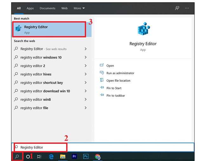Open File Explorer from taskbar
This screenshot has height=161, width=203.
click(x=63, y=157)
